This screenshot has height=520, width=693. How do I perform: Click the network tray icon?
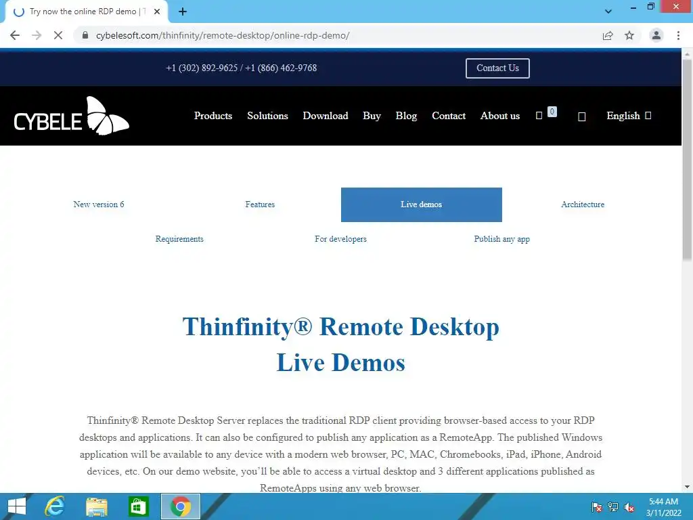coord(613,507)
